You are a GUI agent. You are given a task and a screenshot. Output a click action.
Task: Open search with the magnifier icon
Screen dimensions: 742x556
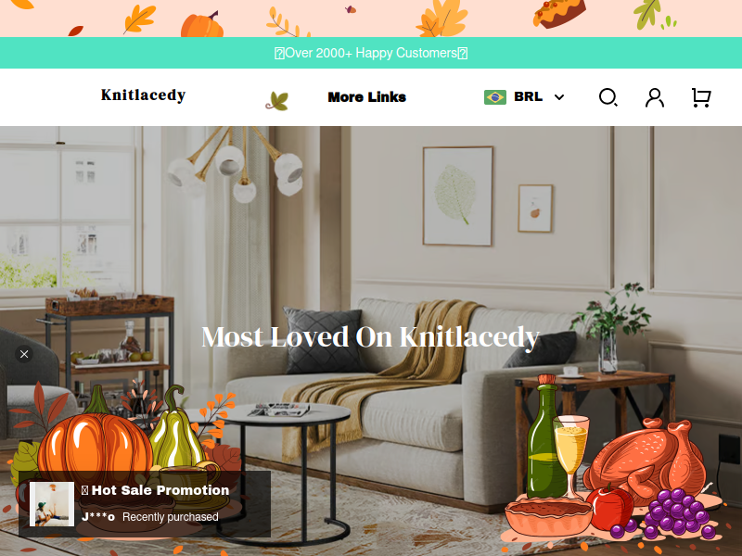coord(608,97)
